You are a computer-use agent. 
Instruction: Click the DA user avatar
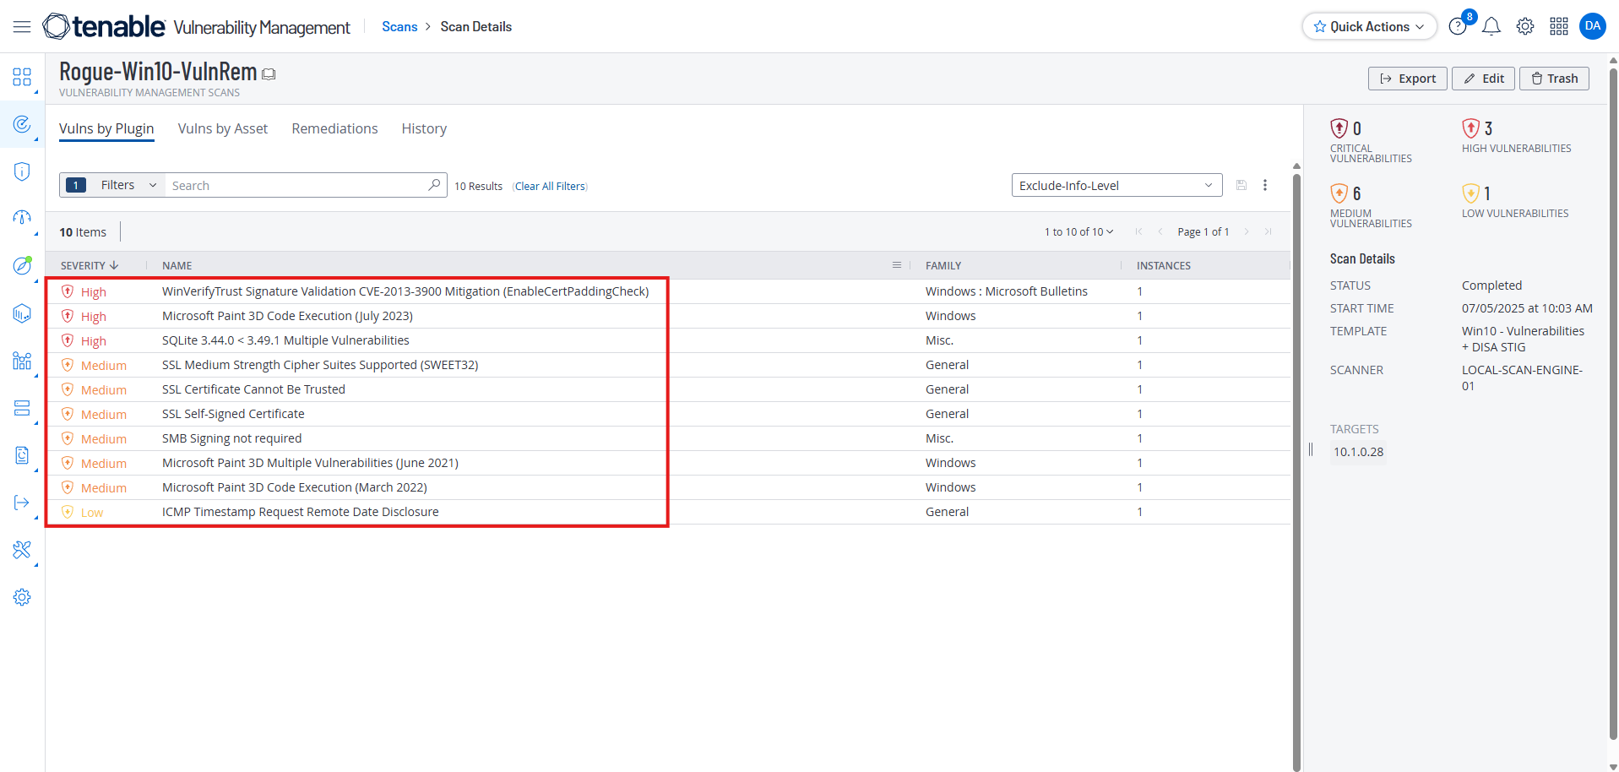pyautogui.click(x=1593, y=26)
